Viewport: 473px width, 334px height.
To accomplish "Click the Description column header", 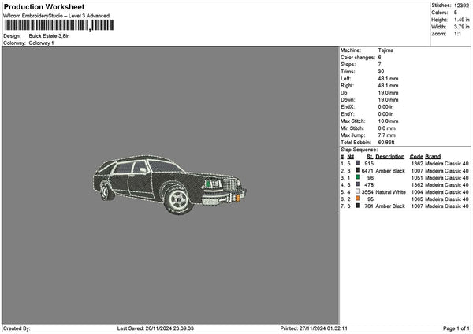I will coord(389,156).
